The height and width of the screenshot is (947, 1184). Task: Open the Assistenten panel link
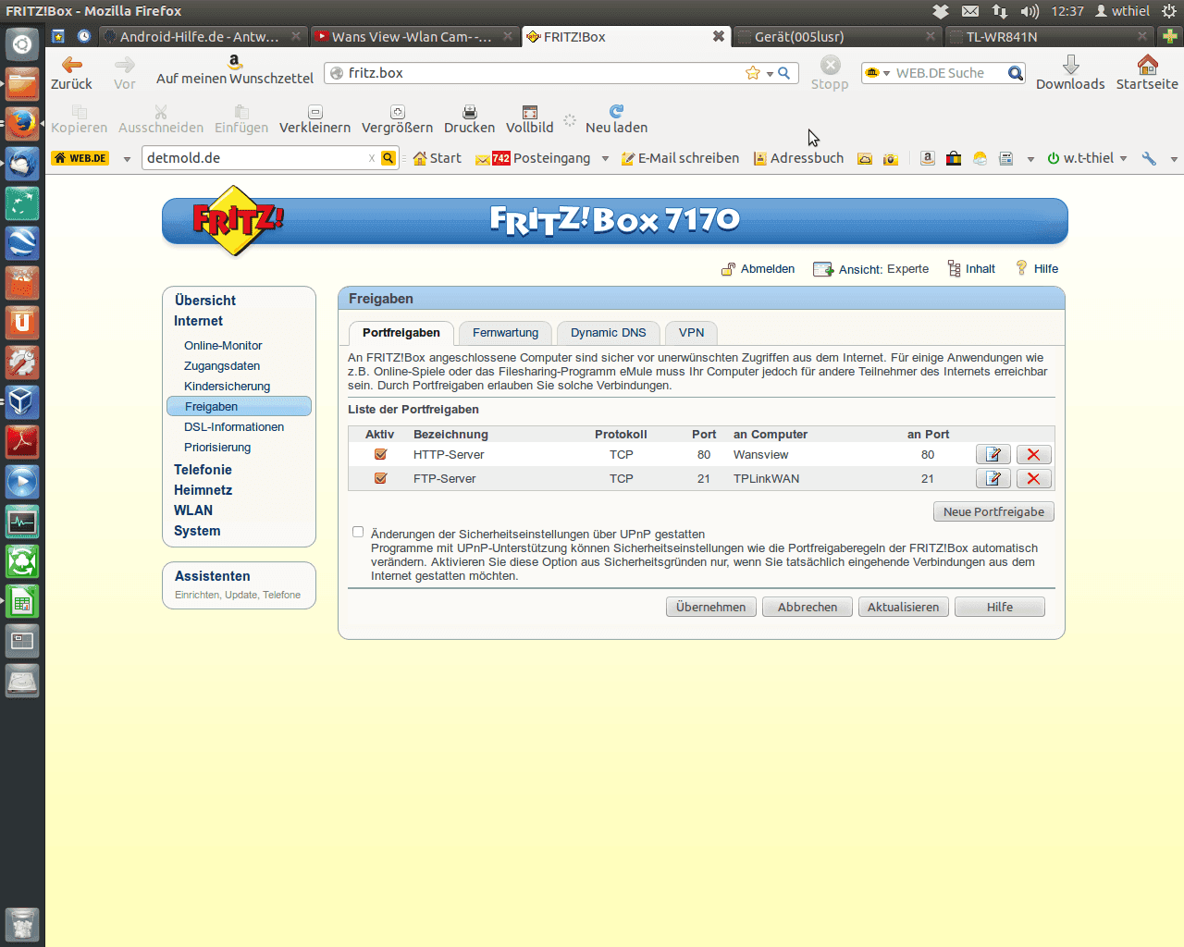click(212, 576)
